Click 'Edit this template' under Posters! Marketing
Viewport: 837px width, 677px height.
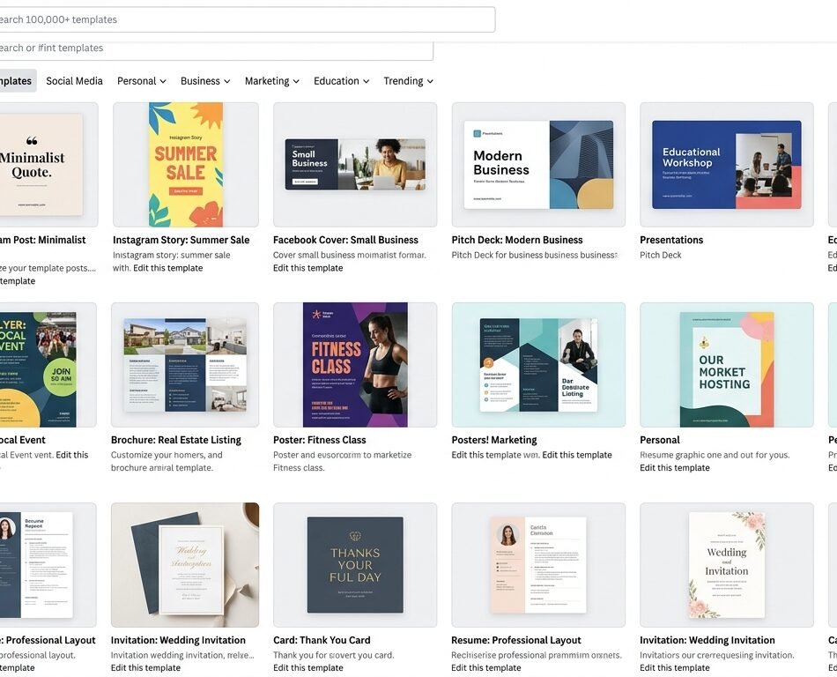576,455
